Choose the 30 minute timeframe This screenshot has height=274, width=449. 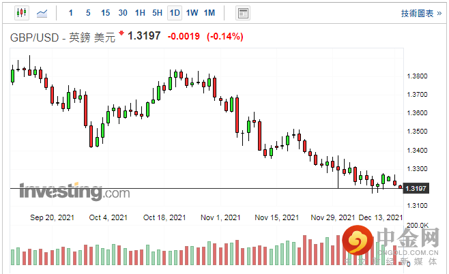(123, 13)
